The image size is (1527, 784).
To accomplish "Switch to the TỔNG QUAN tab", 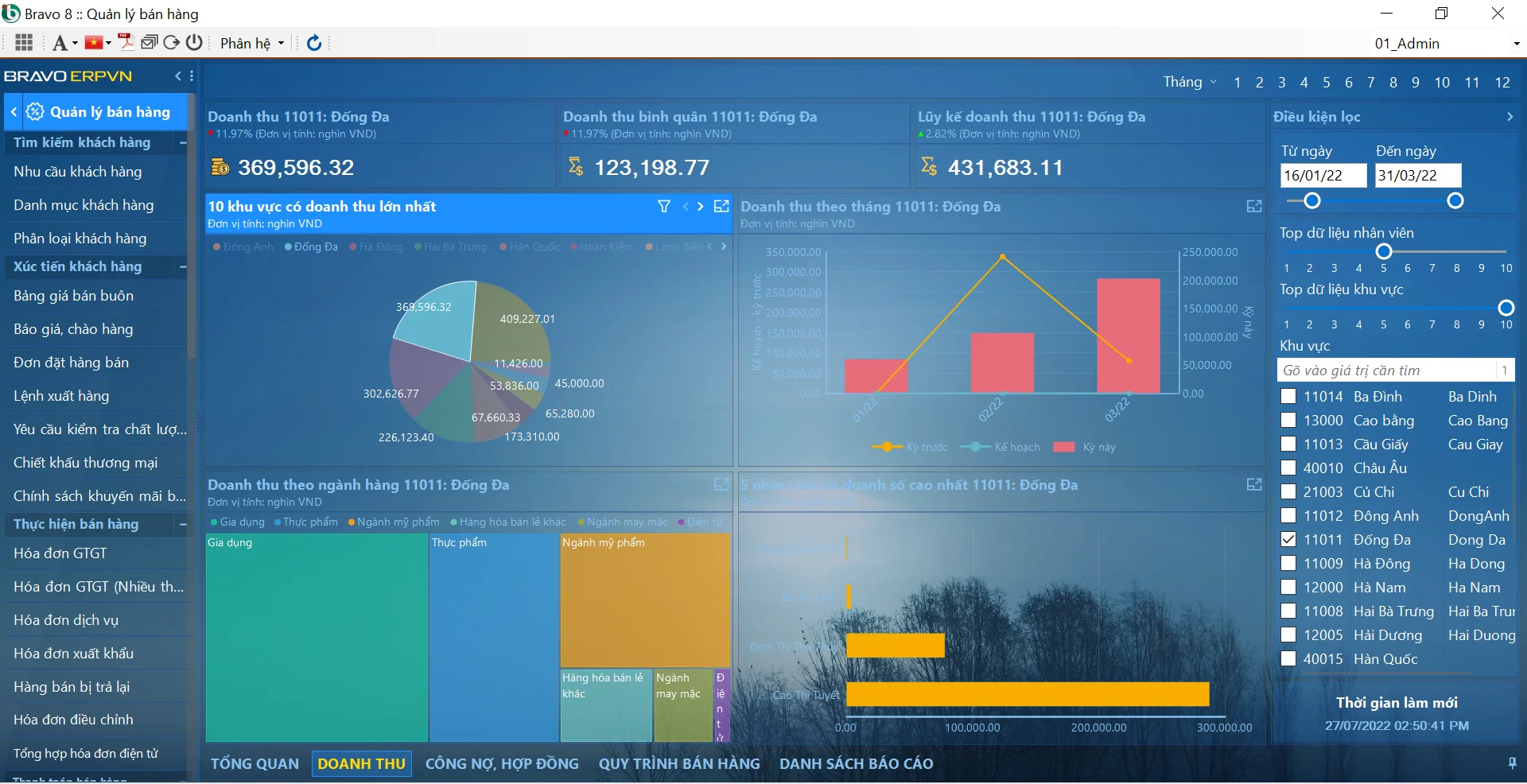I will tap(254, 764).
